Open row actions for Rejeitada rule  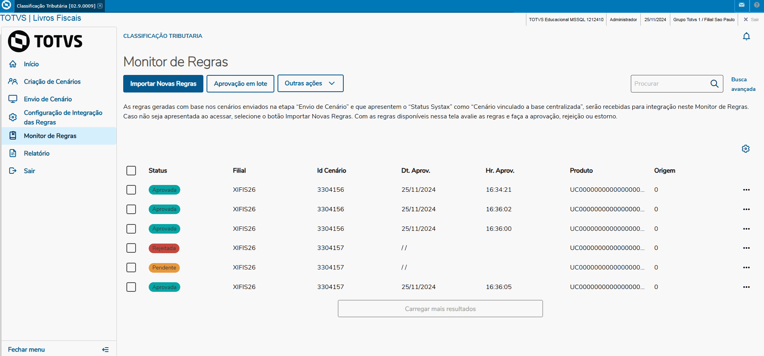tap(746, 248)
